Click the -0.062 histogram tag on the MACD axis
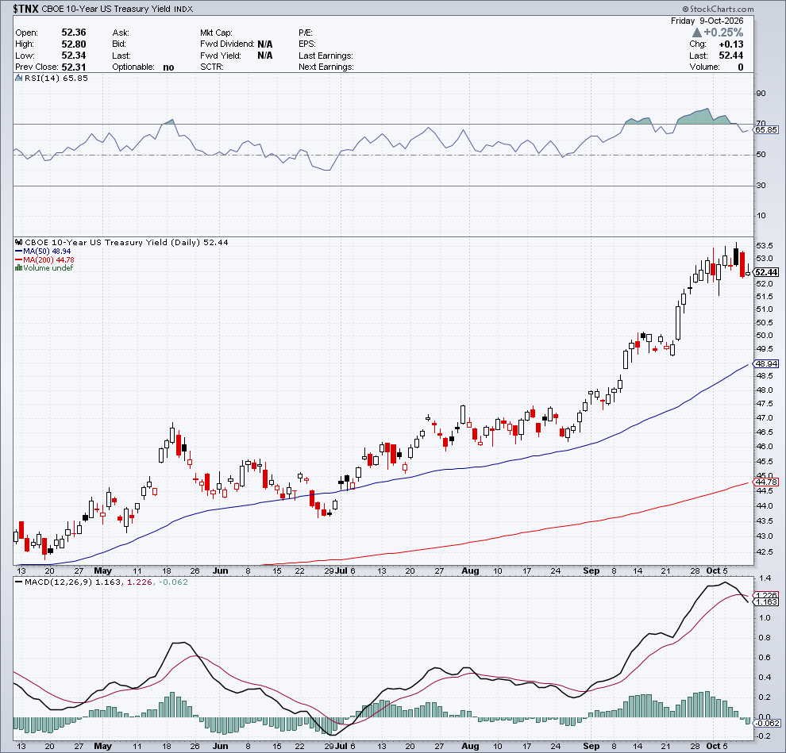This screenshot has height=753, width=786. (767, 723)
